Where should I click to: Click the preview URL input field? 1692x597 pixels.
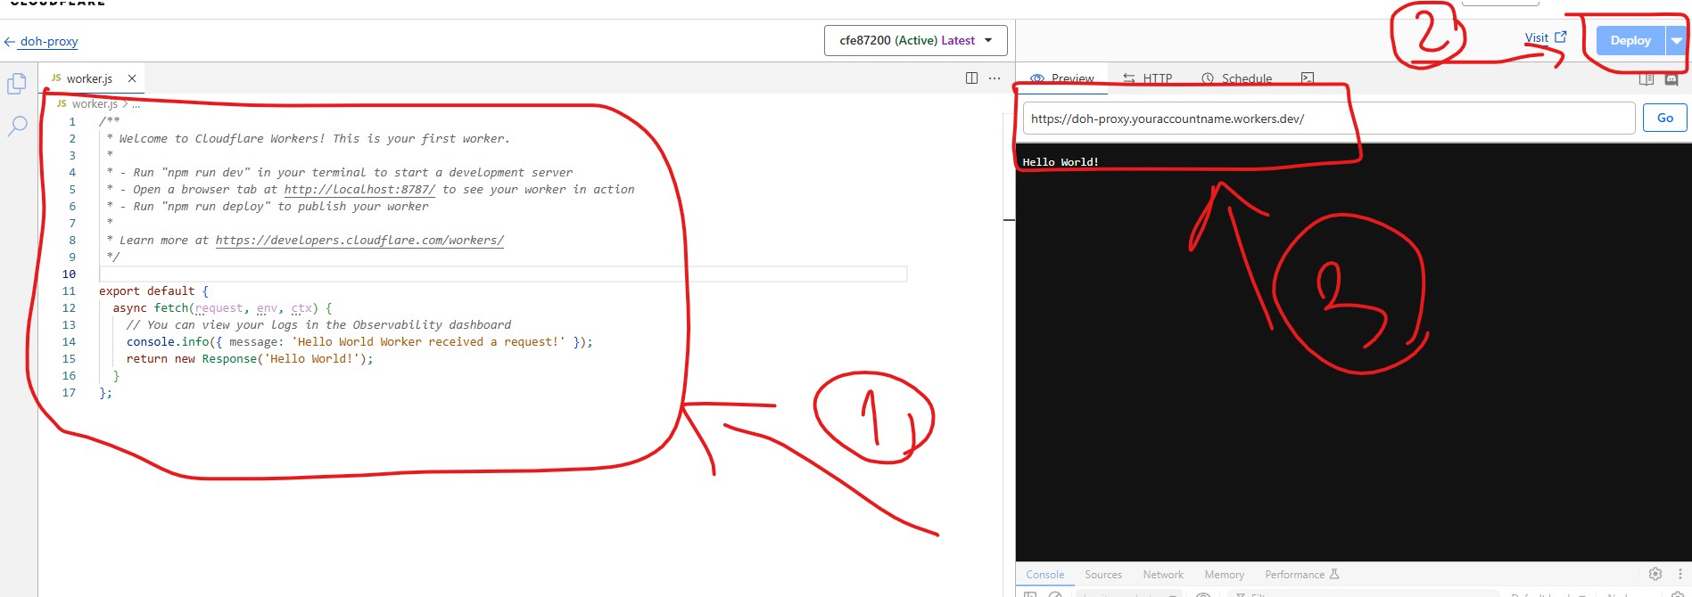[1328, 119]
